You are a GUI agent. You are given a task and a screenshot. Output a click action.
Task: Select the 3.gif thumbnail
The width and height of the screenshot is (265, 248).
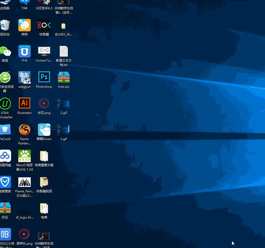pos(64,130)
